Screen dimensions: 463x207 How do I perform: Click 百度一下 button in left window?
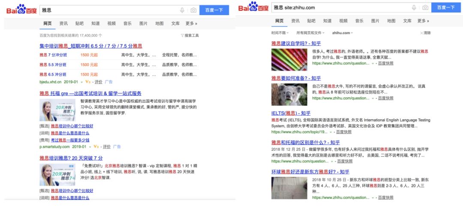point(214,10)
